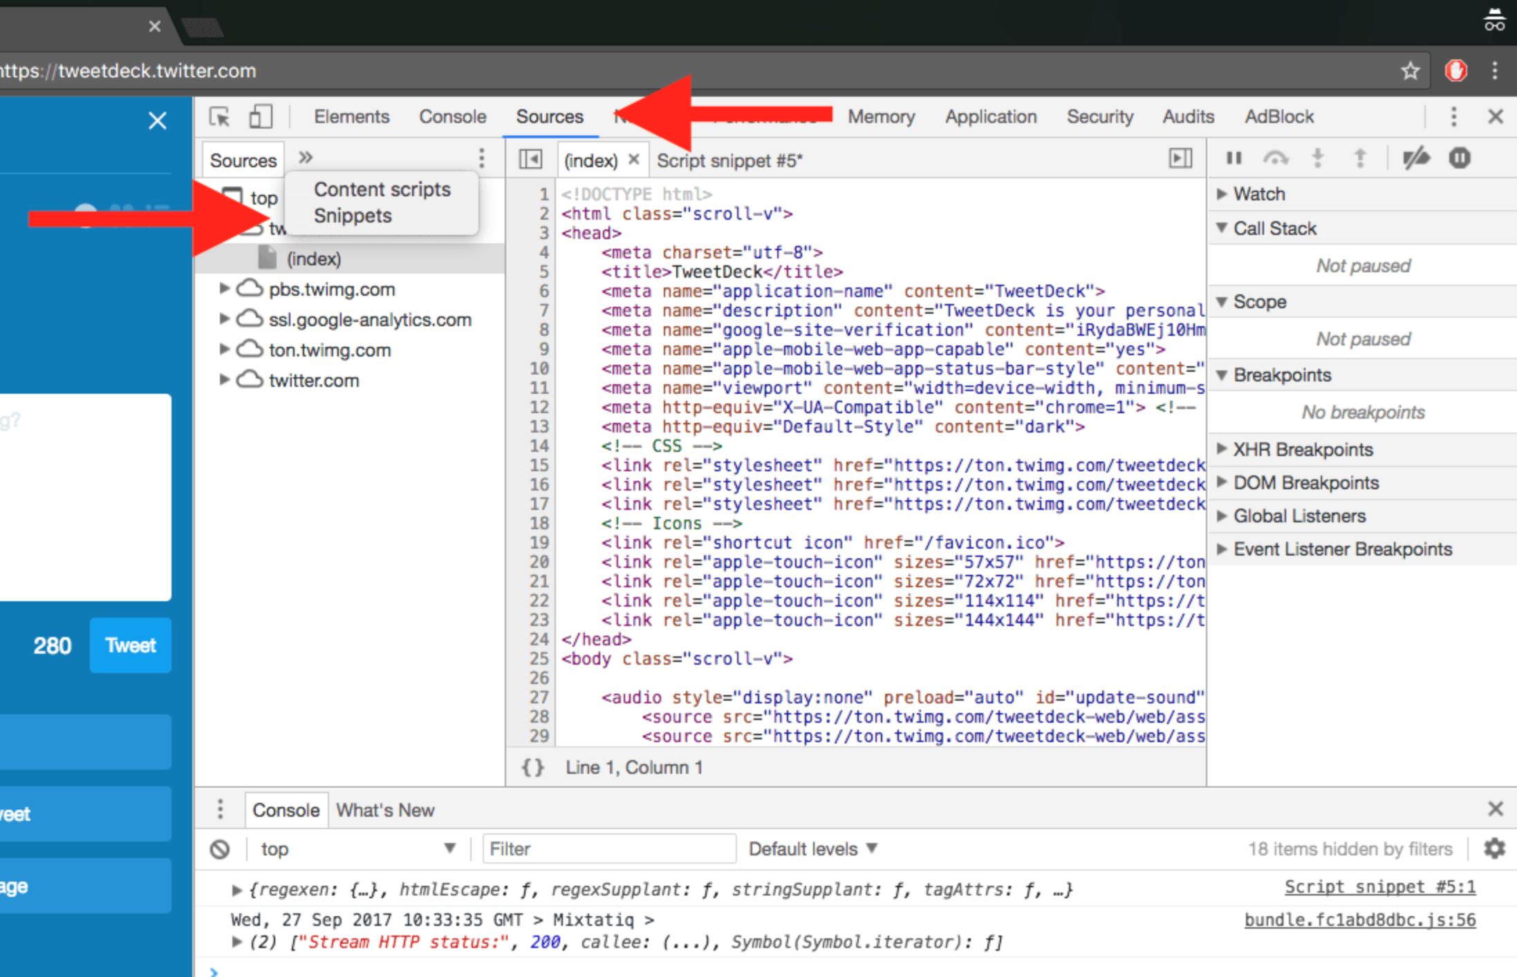1517x977 pixels.
Task: Hide the navigator pane icon
Action: coord(530,160)
